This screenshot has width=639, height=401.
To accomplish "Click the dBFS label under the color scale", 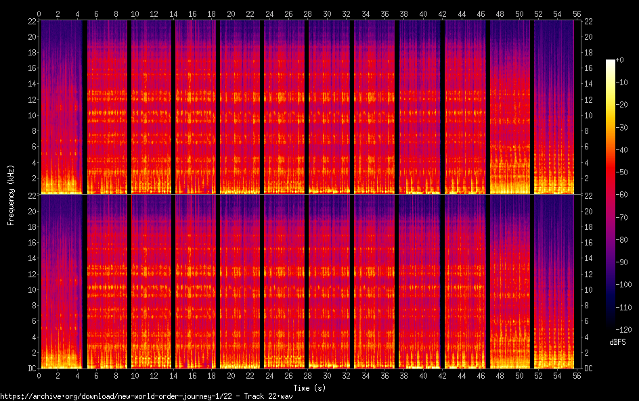I will (617, 342).
